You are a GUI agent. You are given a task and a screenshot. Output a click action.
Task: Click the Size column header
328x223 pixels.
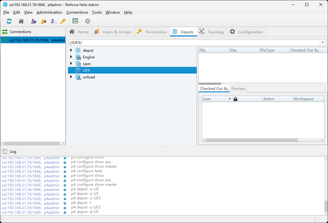point(244,50)
